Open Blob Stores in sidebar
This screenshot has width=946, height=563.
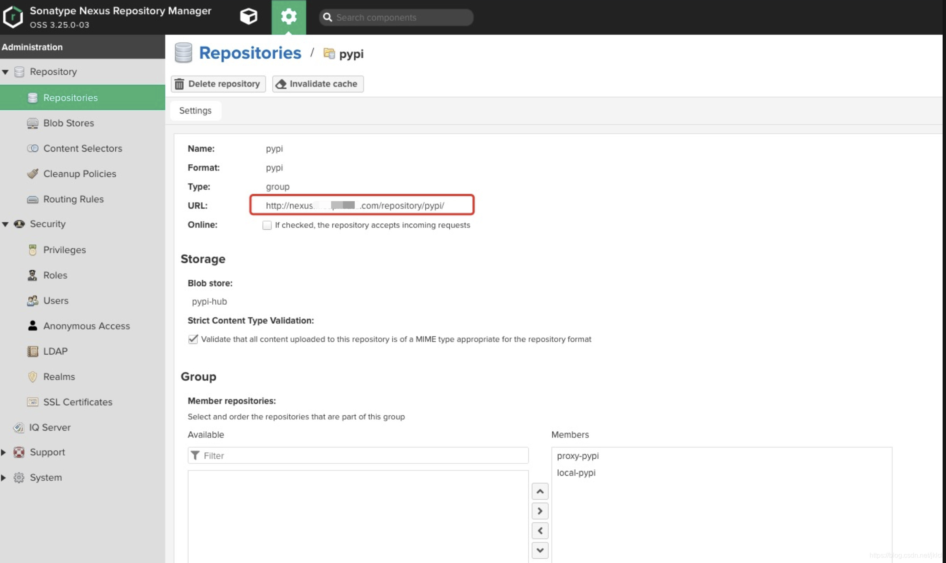68,123
